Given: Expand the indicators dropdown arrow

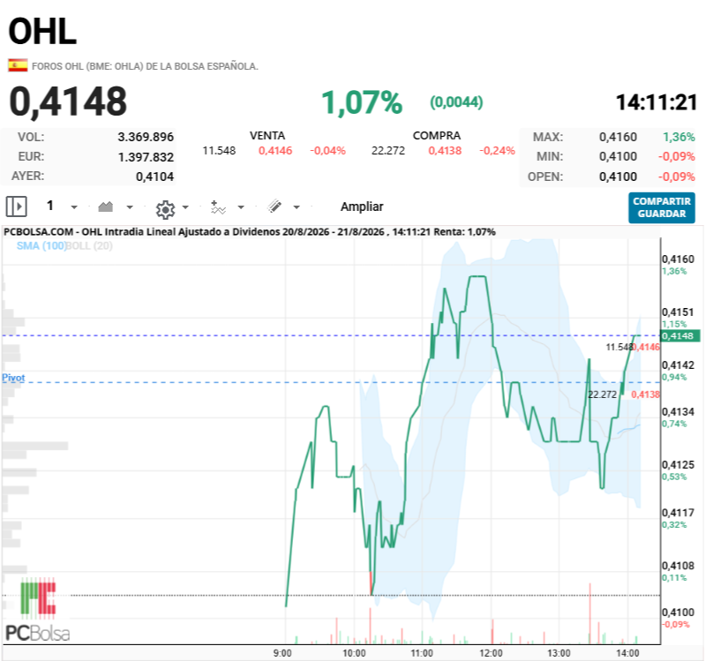Looking at the screenshot, I should 241,207.
